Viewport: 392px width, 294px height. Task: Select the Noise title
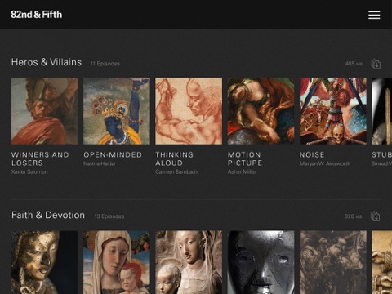click(x=312, y=154)
